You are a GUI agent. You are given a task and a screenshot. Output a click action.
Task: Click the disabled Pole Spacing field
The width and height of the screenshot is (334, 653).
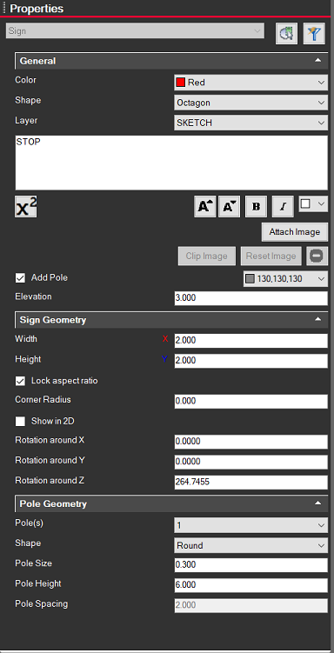pyautogui.click(x=250, y=605)
